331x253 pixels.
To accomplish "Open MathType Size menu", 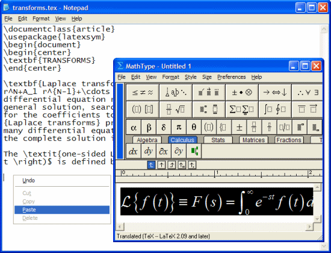I will tap(207, 77).
